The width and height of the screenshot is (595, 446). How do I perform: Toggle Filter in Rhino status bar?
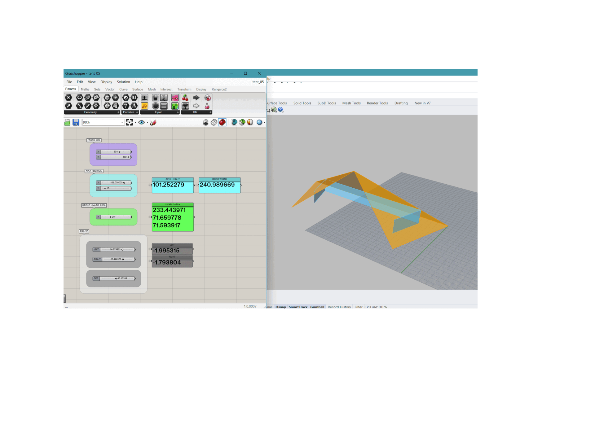pos(359,307)
